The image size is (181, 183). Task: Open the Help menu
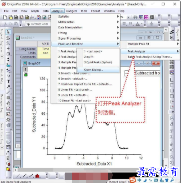coord(121,11)
